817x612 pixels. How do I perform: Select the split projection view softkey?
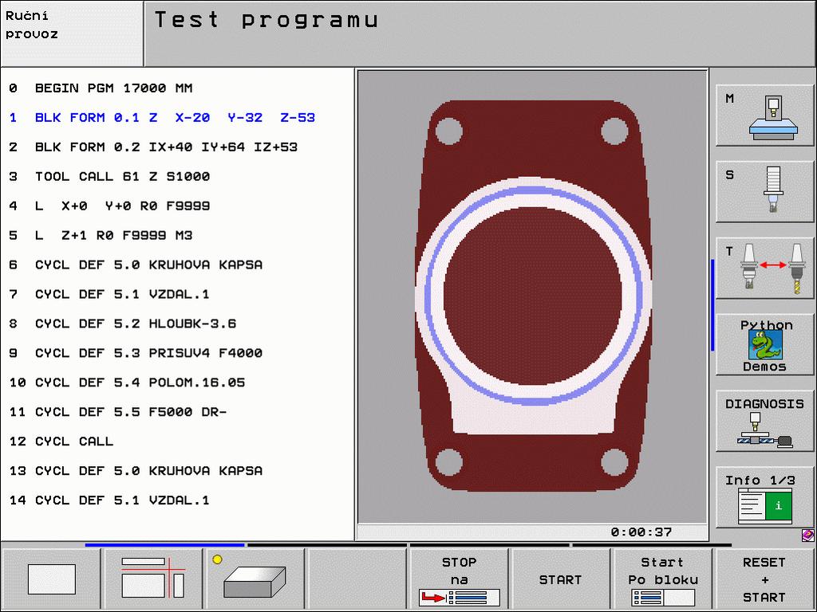tap(153, 579)
